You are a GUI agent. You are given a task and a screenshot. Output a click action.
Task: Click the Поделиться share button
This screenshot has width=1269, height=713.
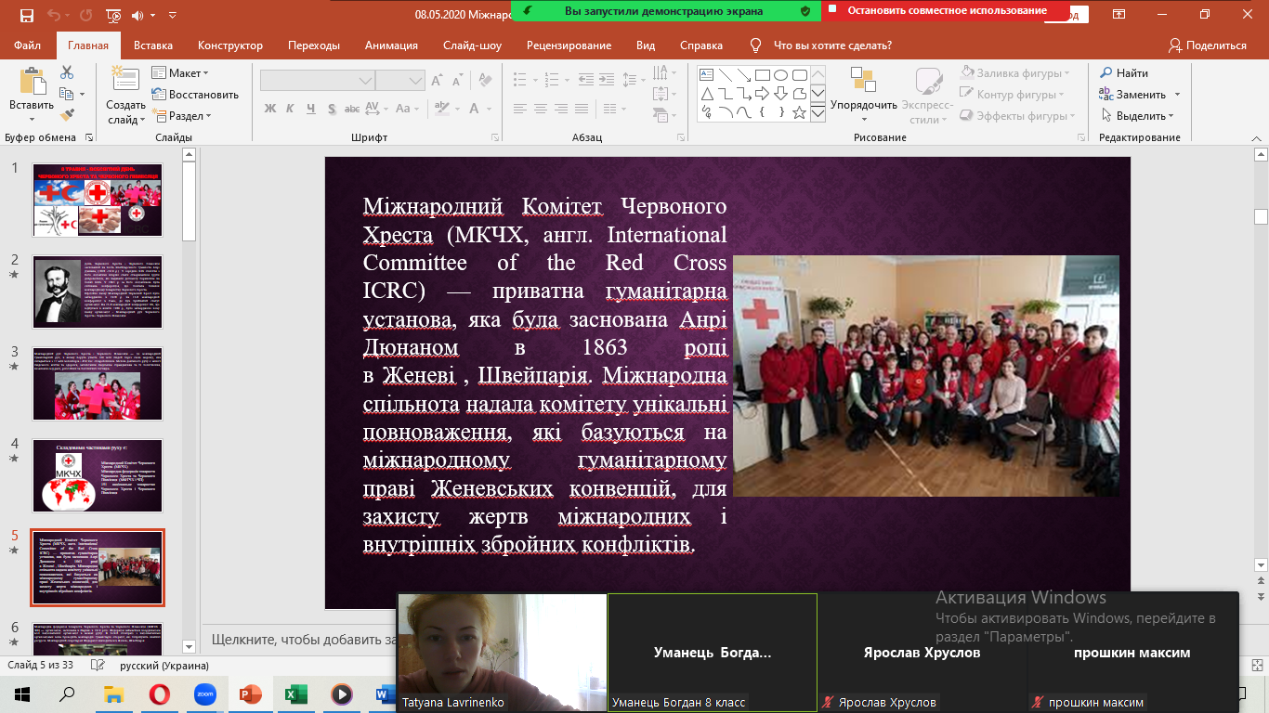[1208, 45]
